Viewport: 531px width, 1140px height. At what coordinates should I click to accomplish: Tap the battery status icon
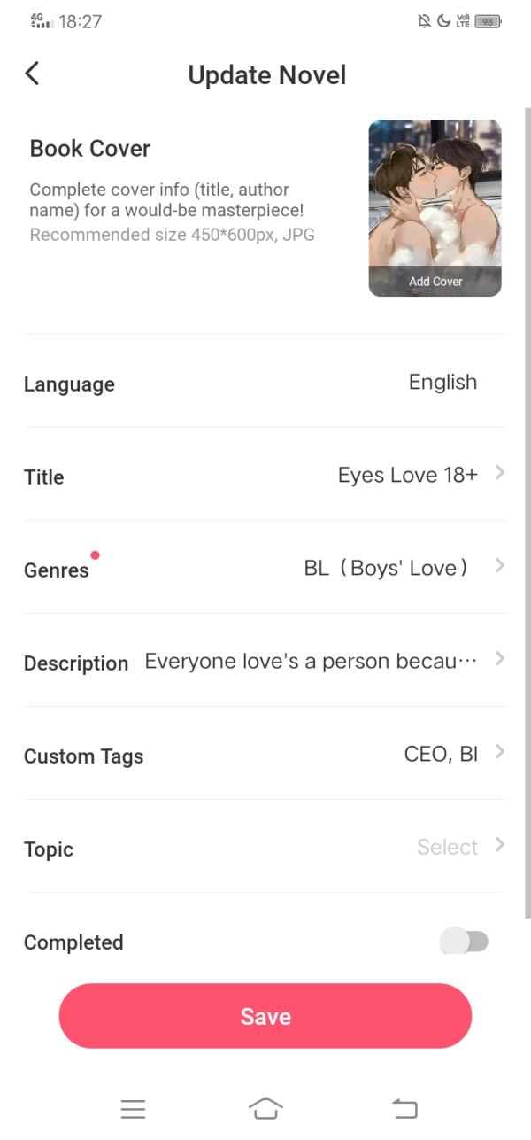488,21
